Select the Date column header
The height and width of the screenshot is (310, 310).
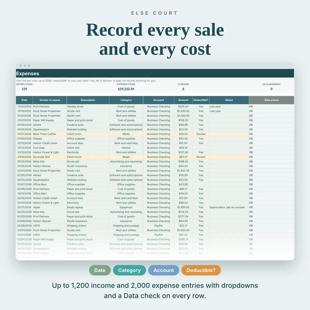click(x=24, y=100)
